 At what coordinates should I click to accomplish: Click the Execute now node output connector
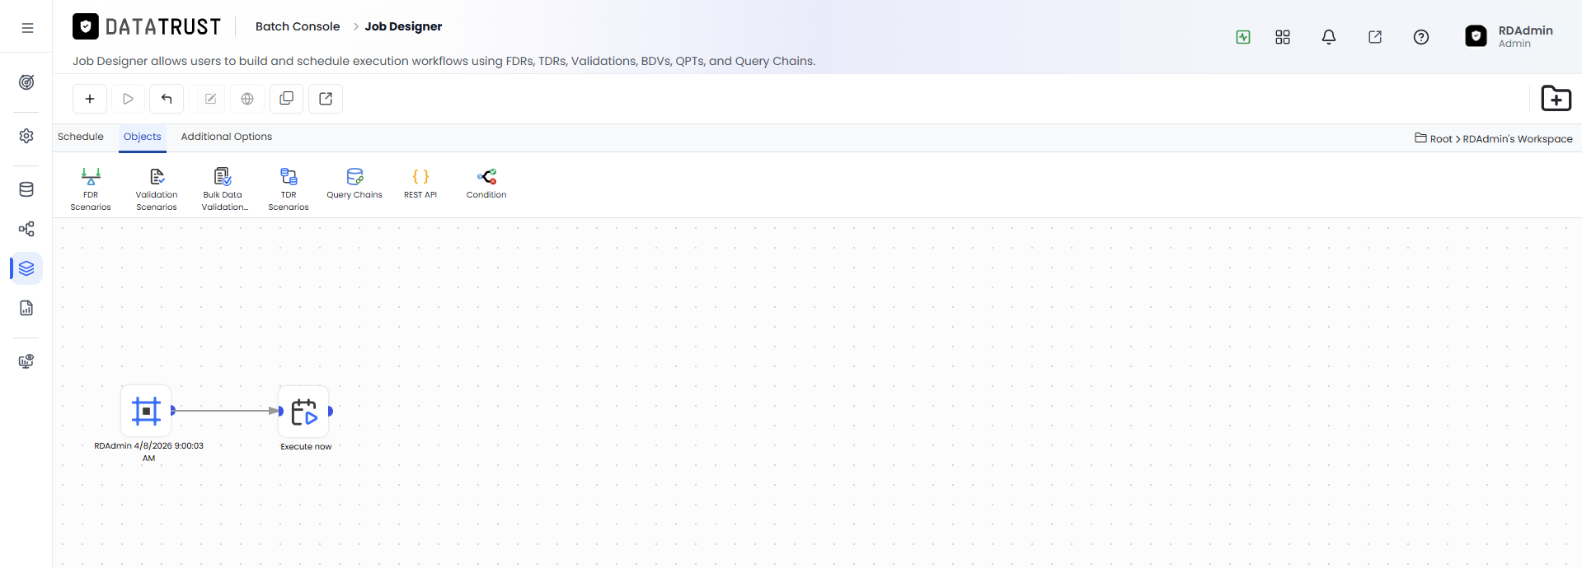tap(331, 411)
